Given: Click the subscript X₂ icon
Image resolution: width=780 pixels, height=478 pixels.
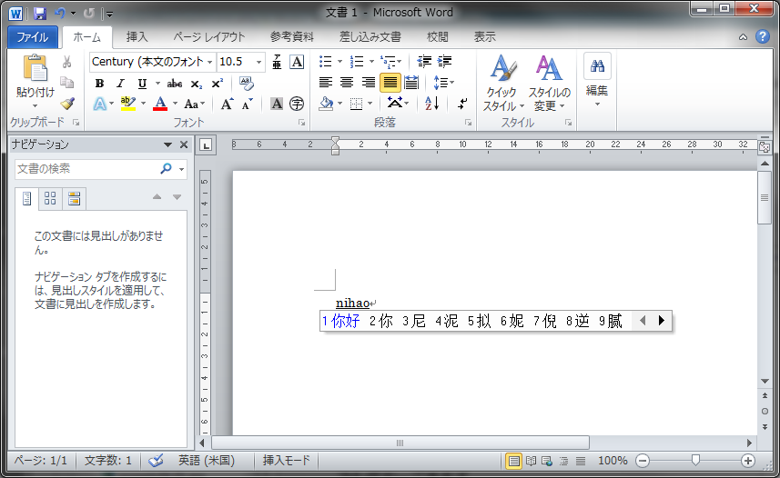Looking at the screenshot, I should point(197,83).
